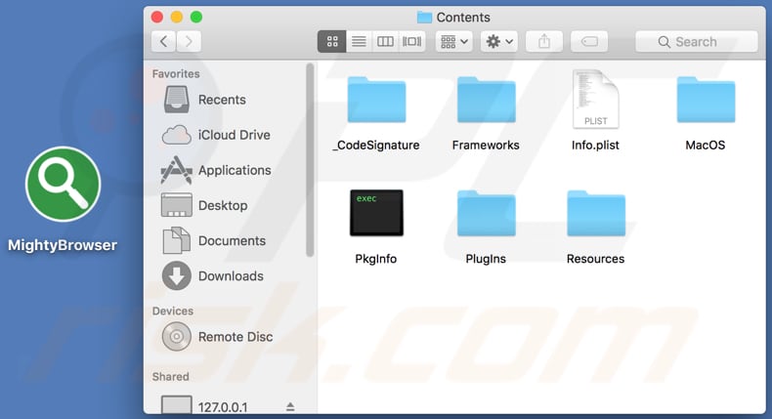Go back with the left arrow button

coord(163,41)
